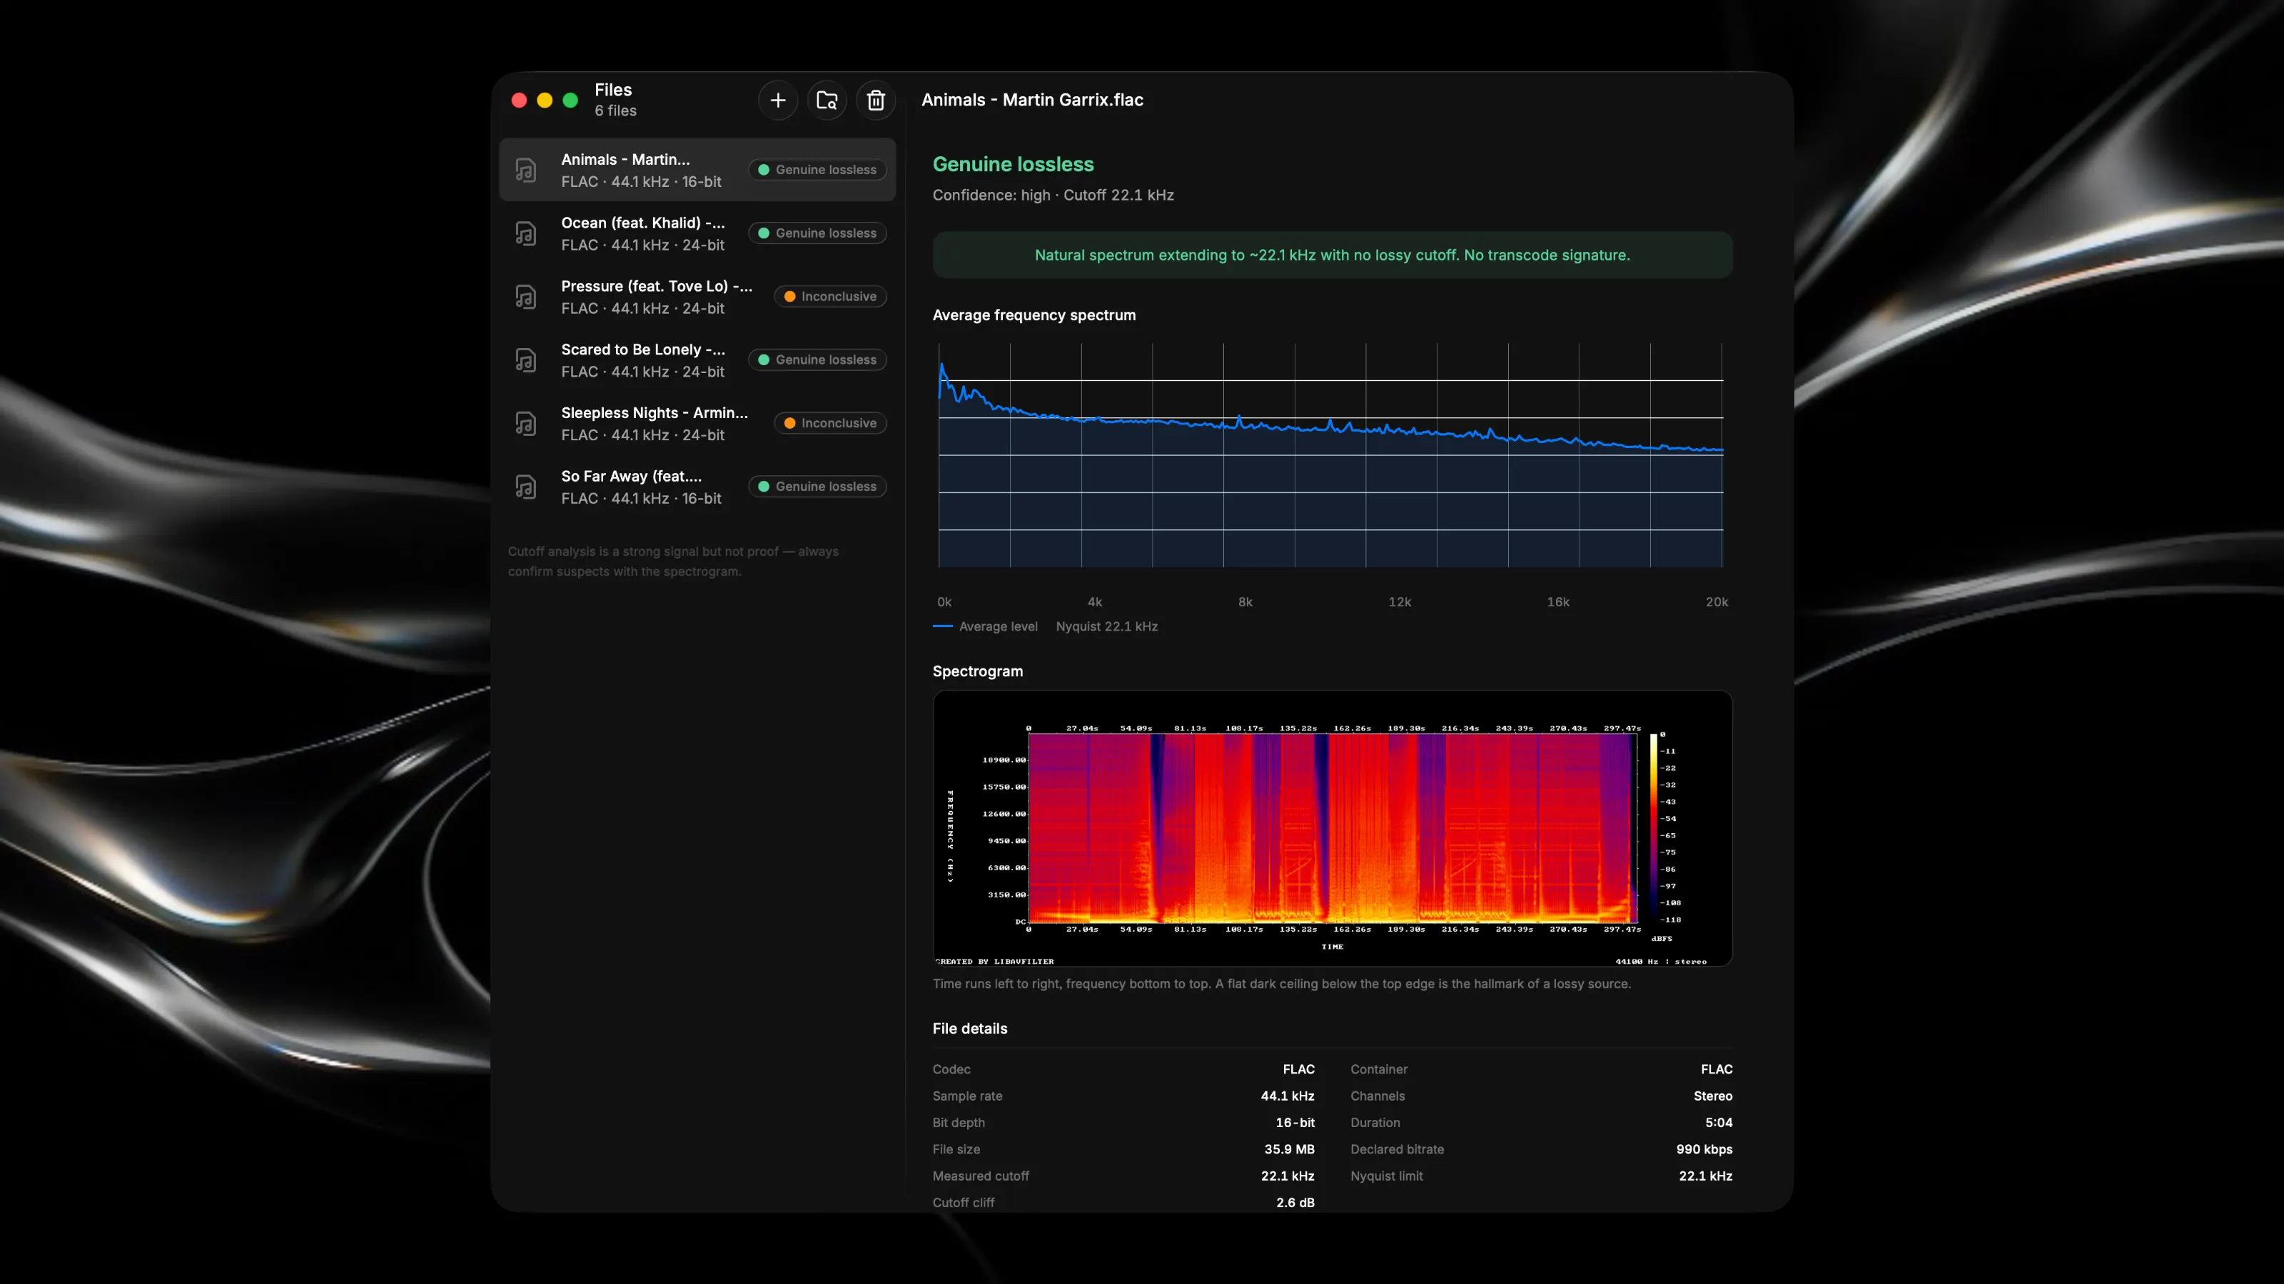Screen dimensions: 2284x1284
Task: Click the trash icon to clear files
Action: [x=876, y=100]
